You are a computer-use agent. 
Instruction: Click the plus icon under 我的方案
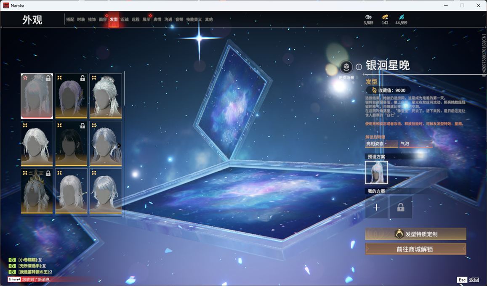[376, 207]
